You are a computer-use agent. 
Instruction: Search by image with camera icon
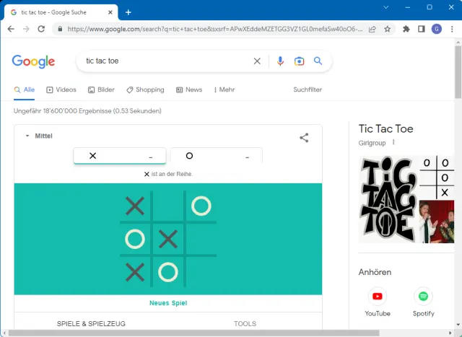tap(299, 61)
